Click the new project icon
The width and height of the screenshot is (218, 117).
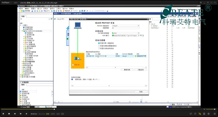[x=20, y=11]
